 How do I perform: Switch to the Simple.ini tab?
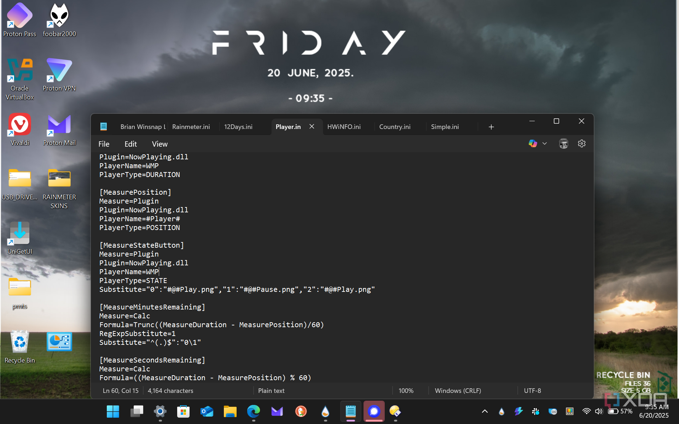[445, 127]
